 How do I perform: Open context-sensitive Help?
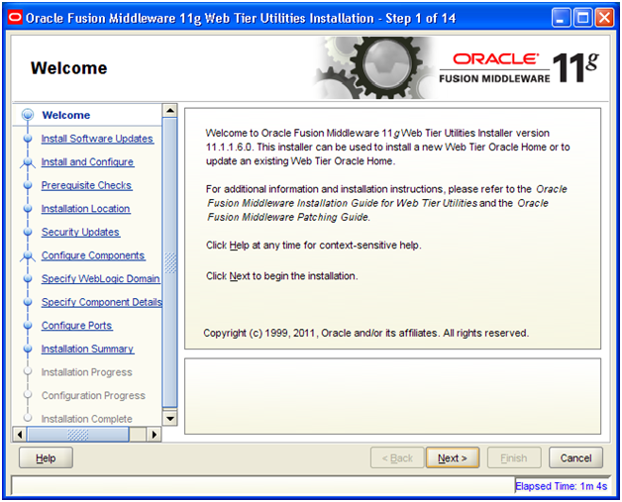click(46, 458)
